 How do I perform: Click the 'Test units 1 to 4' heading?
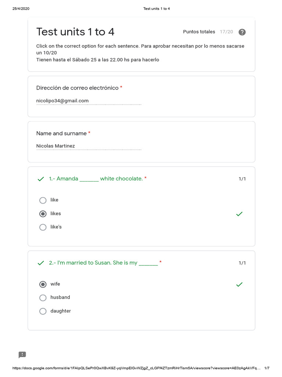click(75, 32)
